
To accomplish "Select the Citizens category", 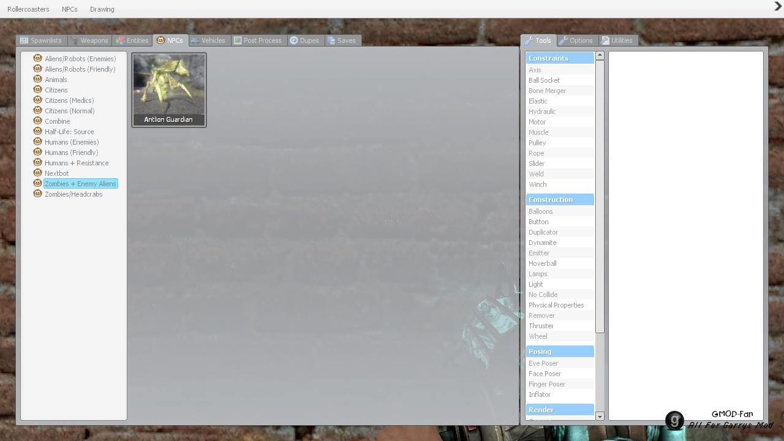I will coord(56,90).
